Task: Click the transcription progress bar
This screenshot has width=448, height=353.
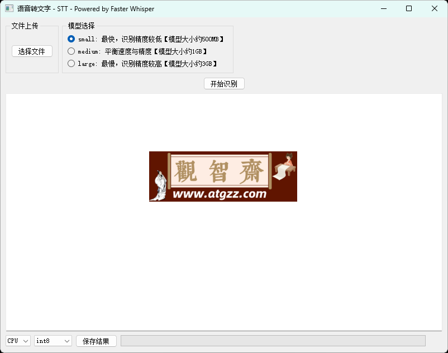Action: click(273, 341)
